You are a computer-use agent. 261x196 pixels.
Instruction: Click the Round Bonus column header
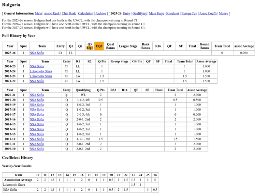pos(204,46)
